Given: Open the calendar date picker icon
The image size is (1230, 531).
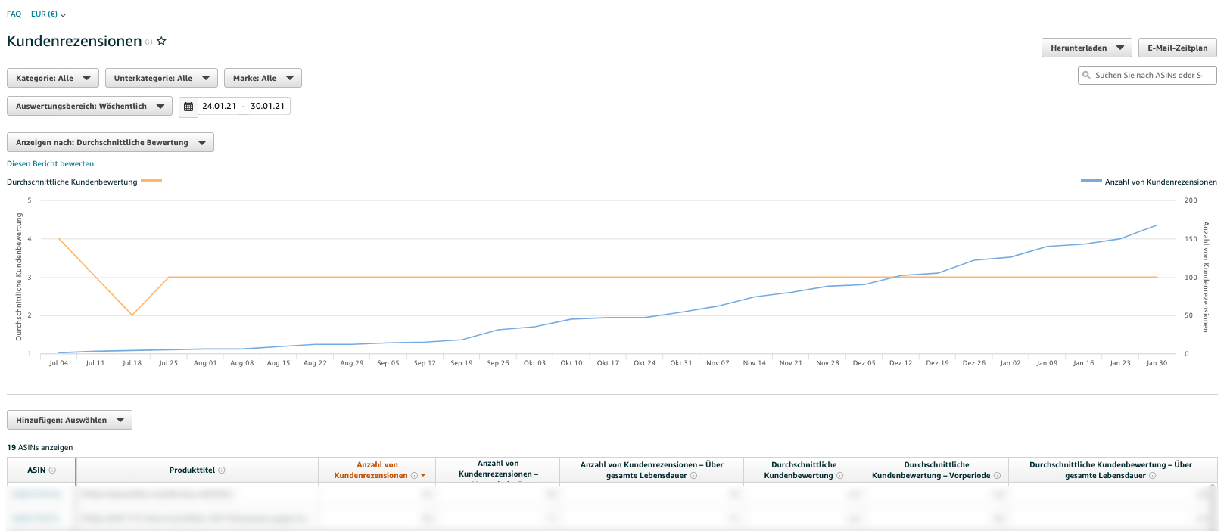Looking at the screenshot, I should [188, 107].
